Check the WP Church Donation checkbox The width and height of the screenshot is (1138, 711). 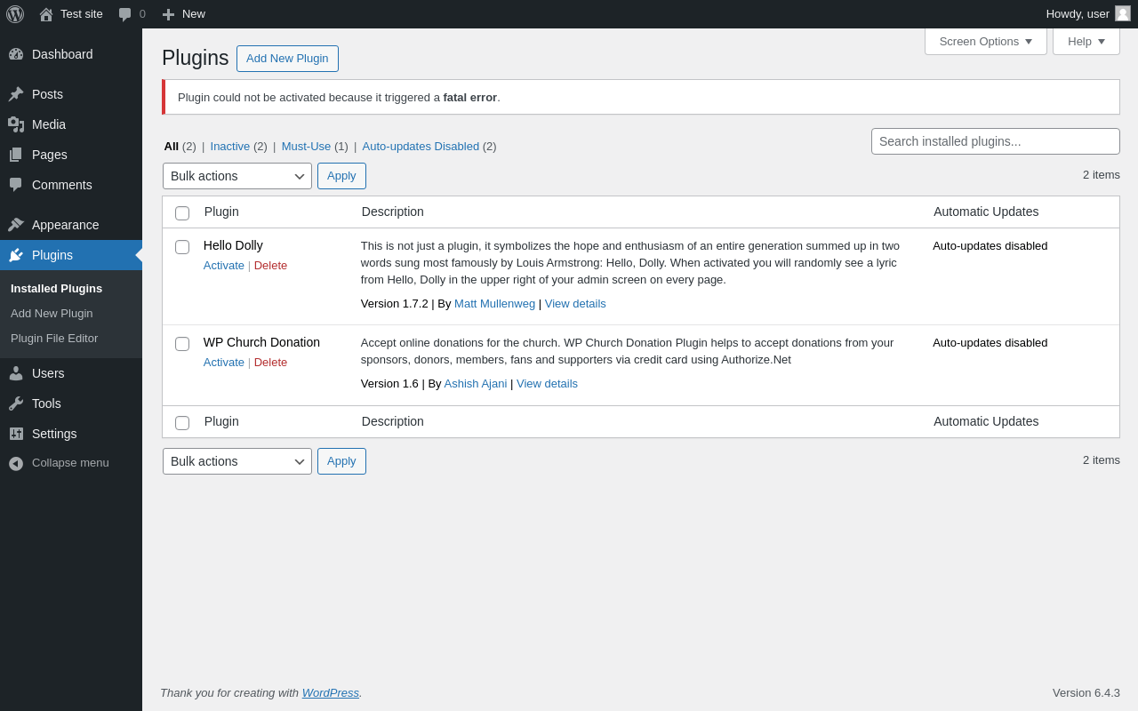coord(182,344)
